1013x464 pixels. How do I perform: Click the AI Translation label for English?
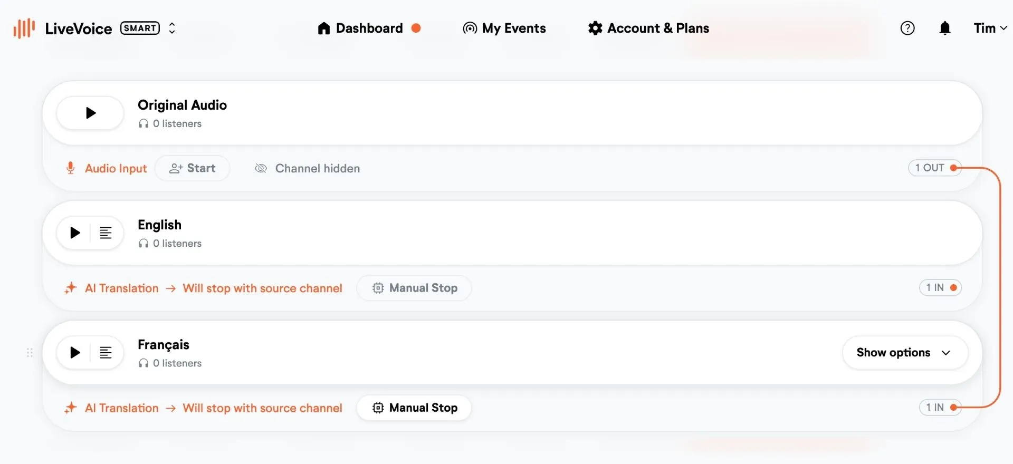click(122, 288)
